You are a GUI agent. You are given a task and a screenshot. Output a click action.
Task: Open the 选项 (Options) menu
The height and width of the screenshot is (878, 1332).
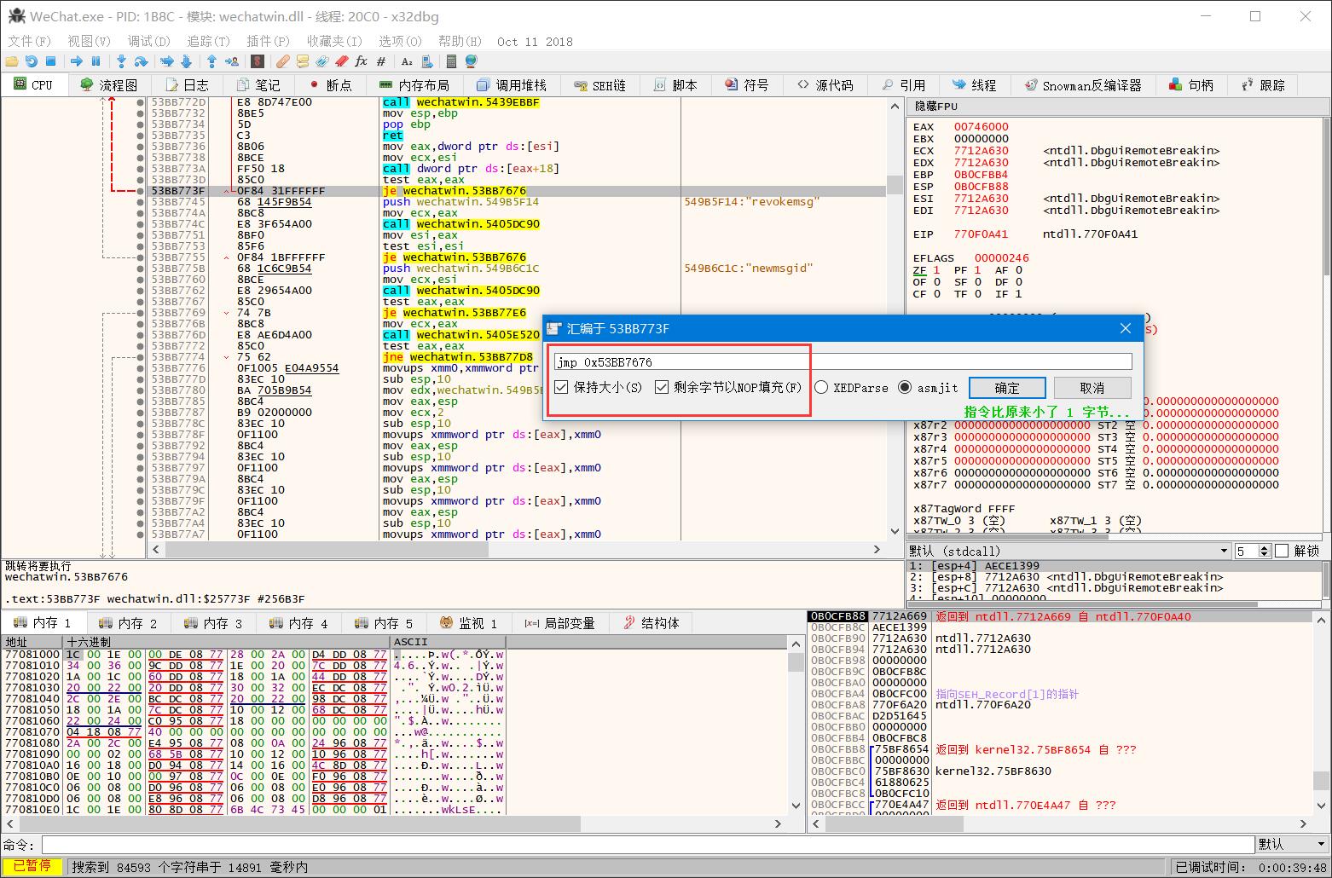(401, 41)
